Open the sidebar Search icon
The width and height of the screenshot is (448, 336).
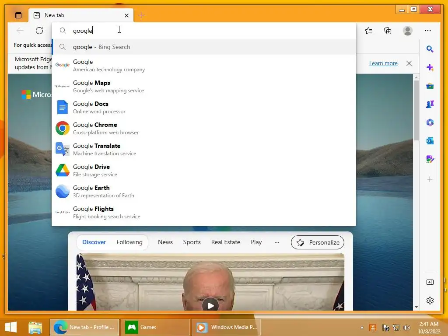(x=430, y=49)
